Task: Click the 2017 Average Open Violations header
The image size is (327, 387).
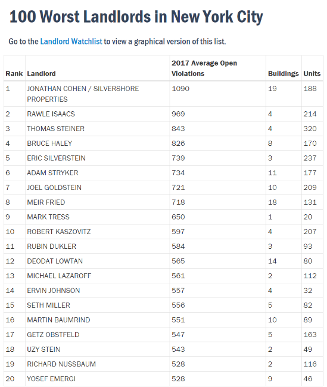Action: (x=204, y=68)
